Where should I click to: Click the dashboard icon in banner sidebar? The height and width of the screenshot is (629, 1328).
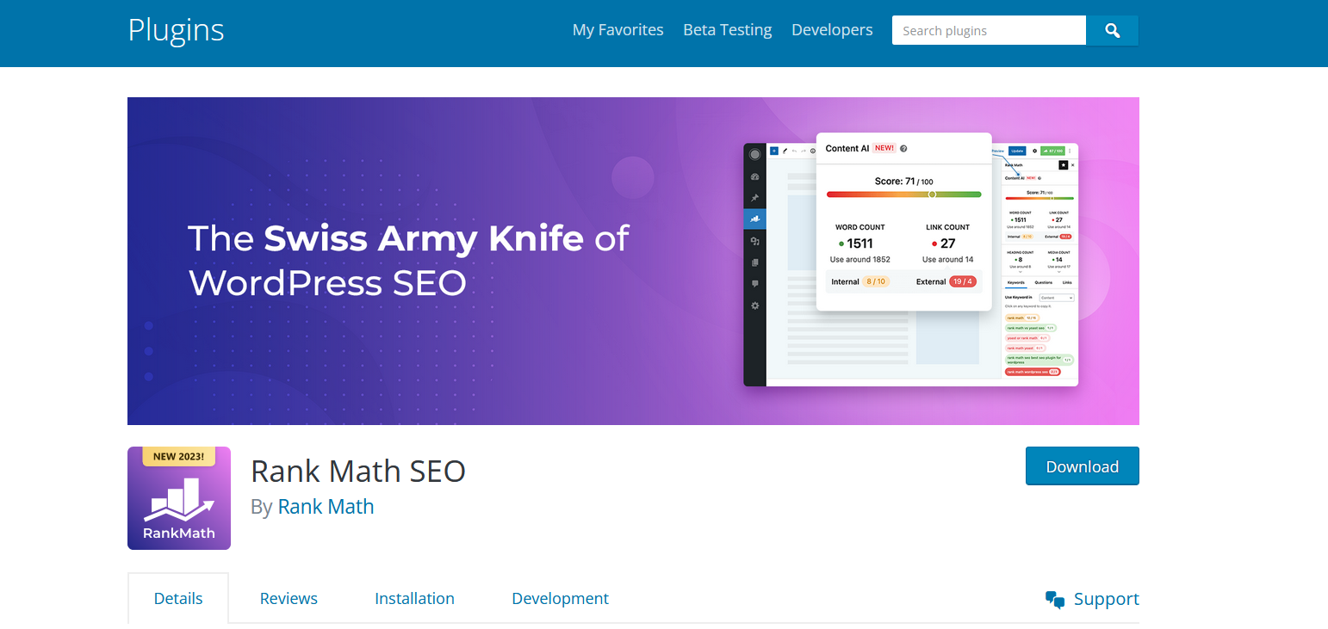[x=755, y=176]
